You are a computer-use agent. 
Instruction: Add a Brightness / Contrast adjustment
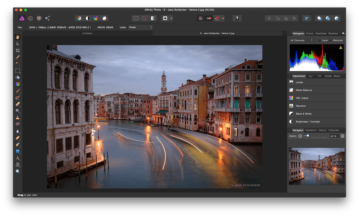coord(317,122)
